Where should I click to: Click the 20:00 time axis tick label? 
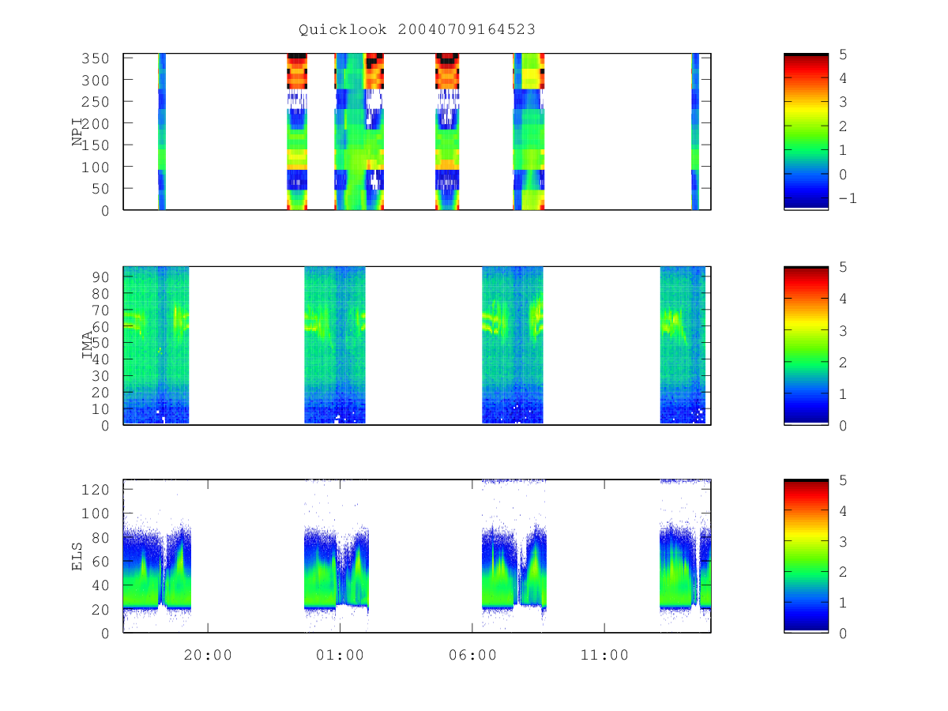tap(208, 655)
